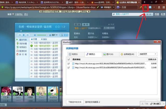Switch to 音频(2) tab in sniffer
The width and height of the screenshot is (166, 109).
click(x=93, y=54)
